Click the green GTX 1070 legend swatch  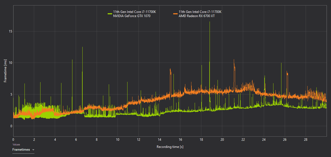coord(110,13)
